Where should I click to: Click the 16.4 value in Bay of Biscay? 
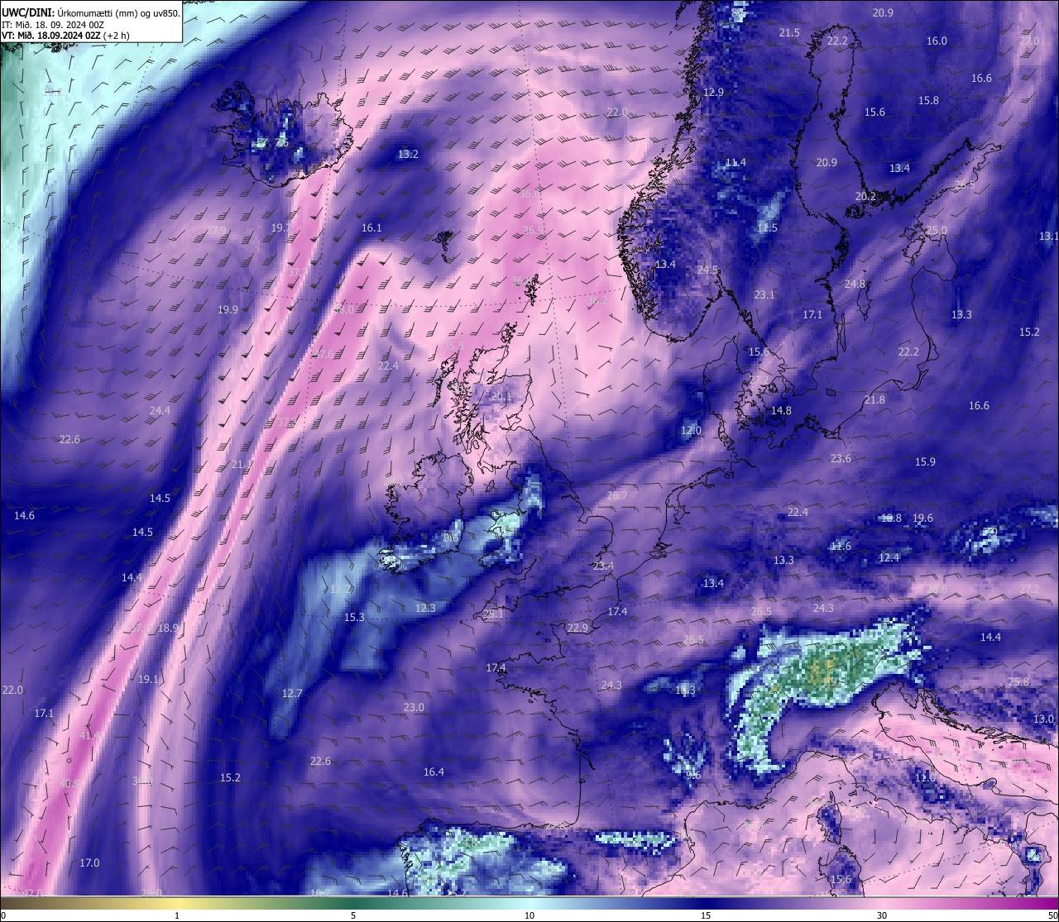click(434, 772)
